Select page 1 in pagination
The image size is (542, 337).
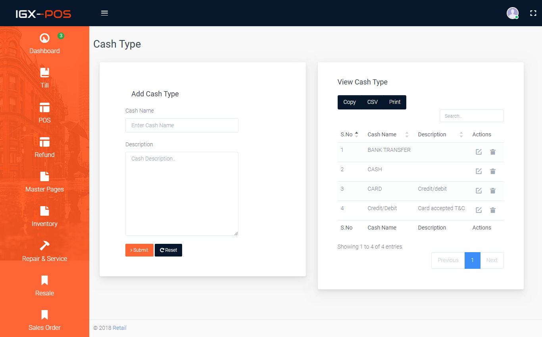point(472,260)
